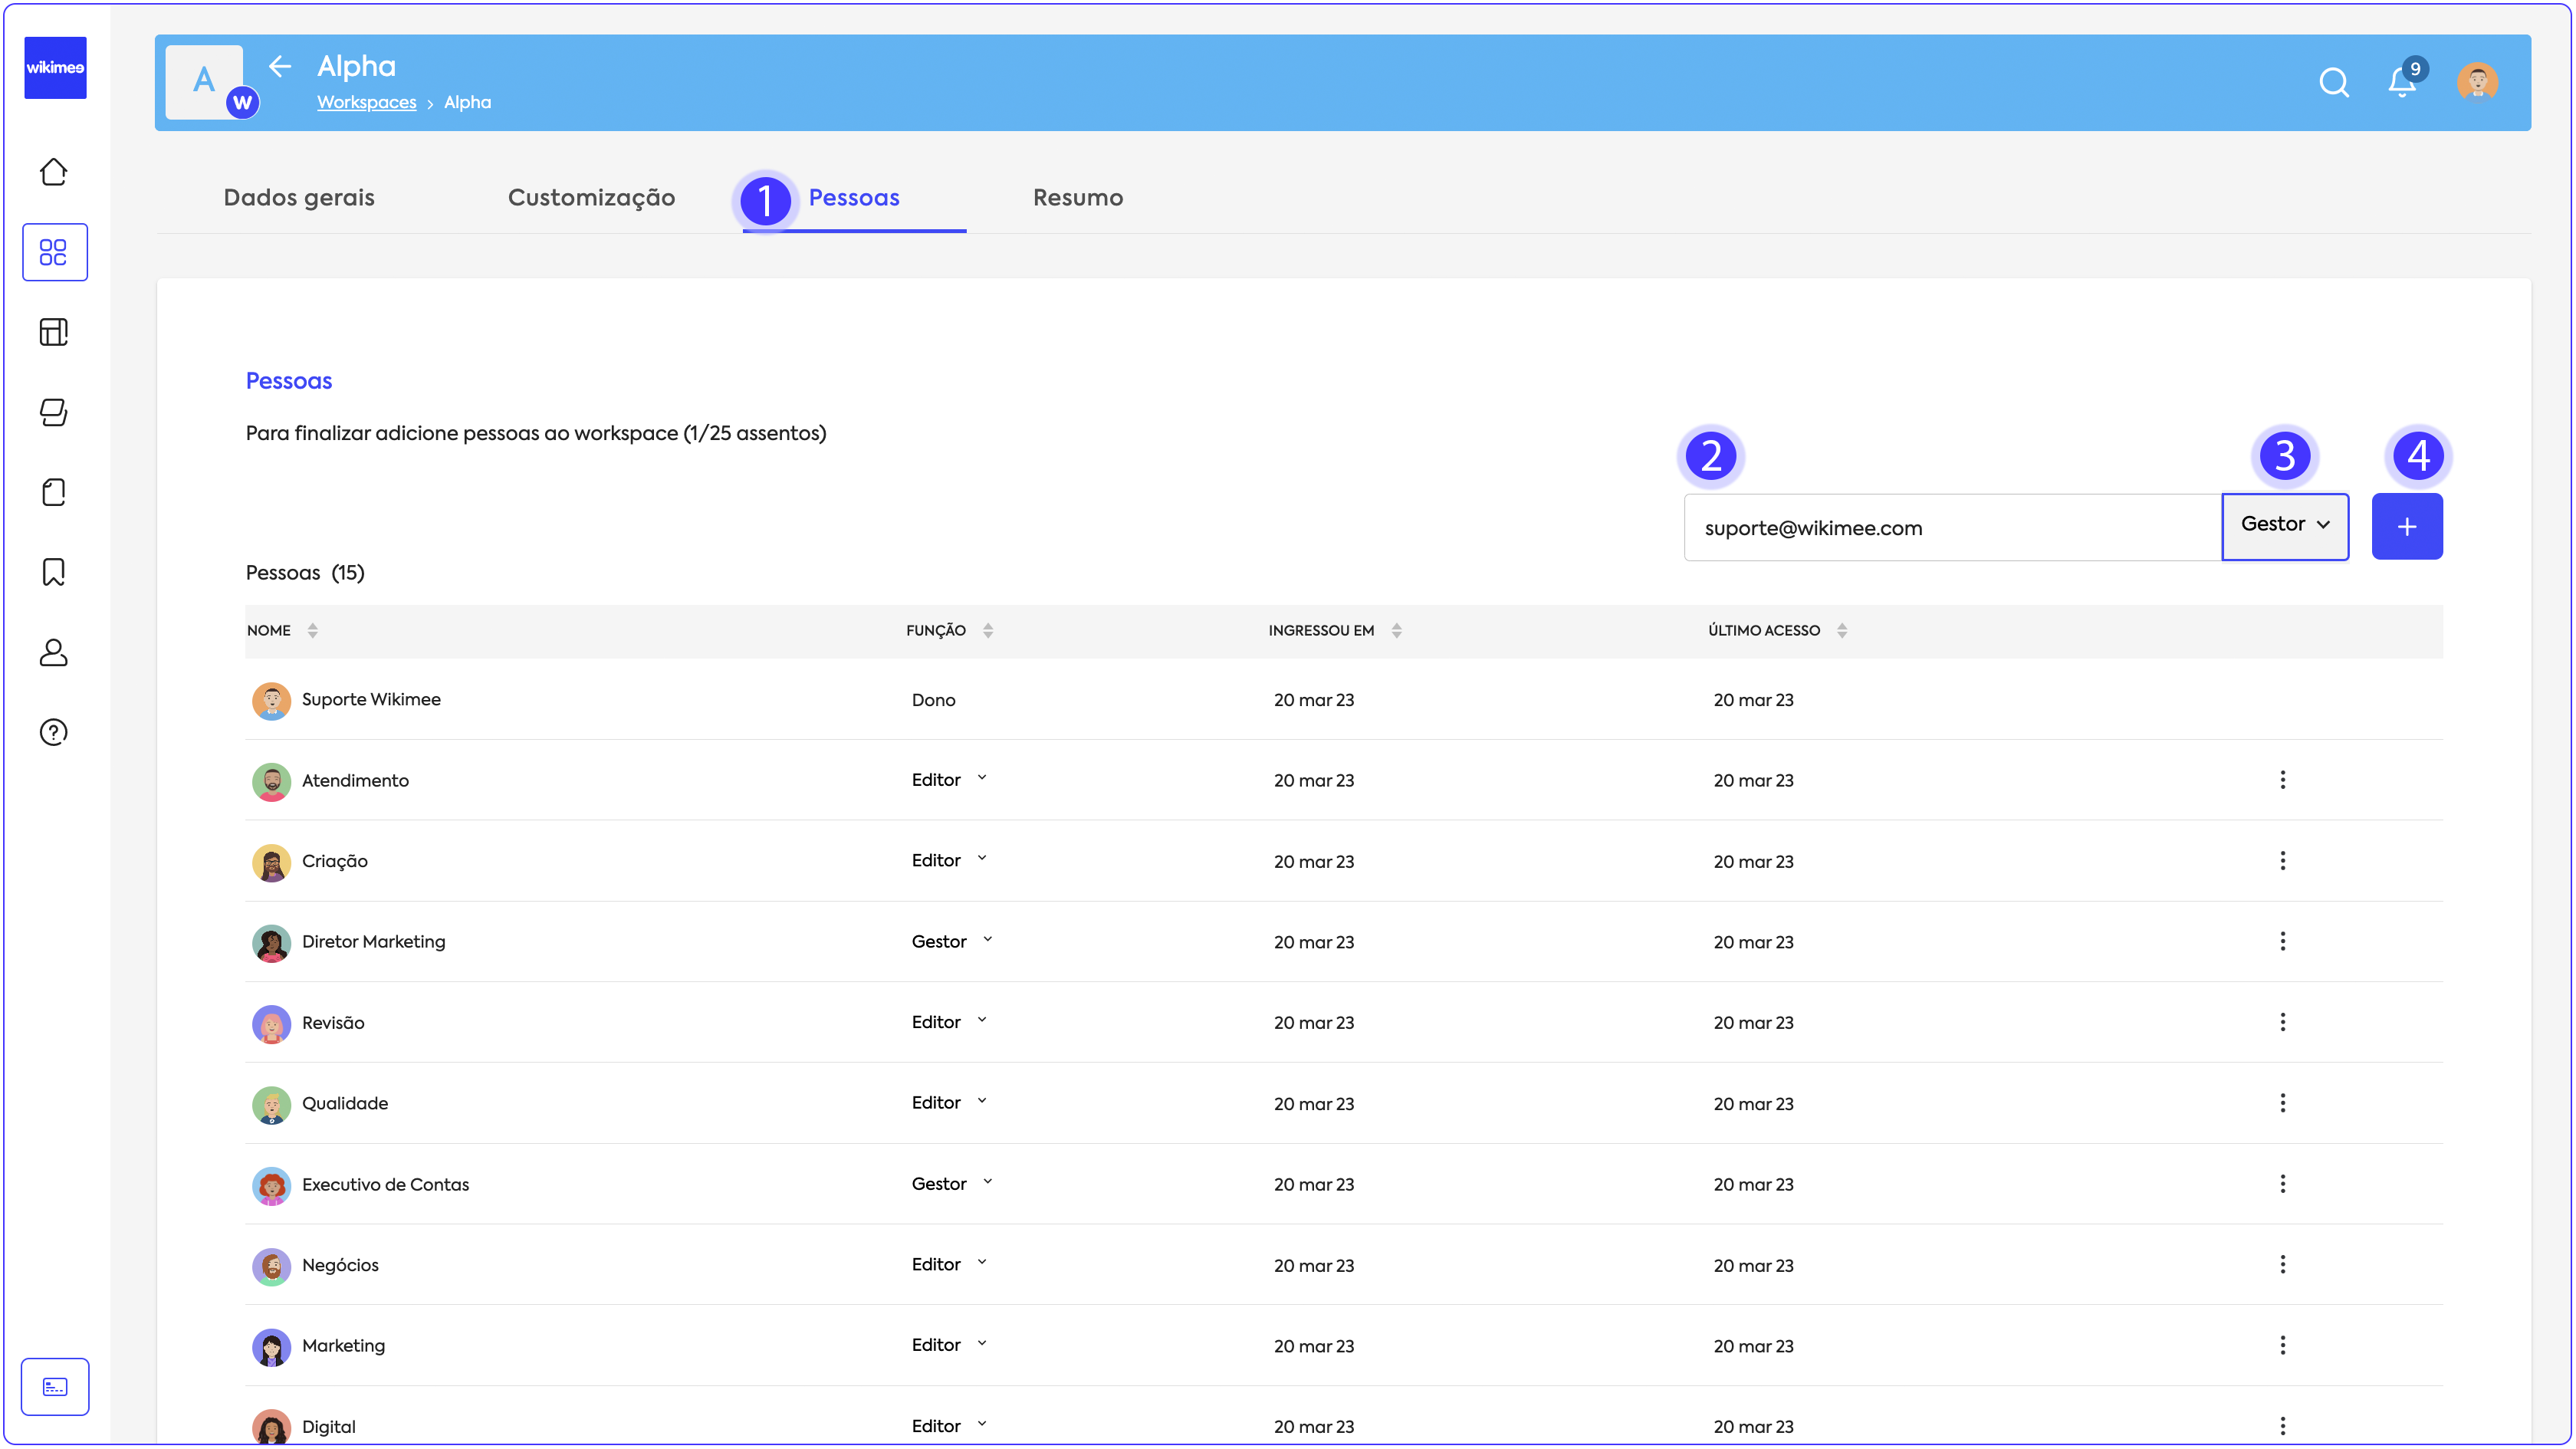Screen dimensions: 2576x1449
Task: Click the home icon in sidebar
Action: tap(54, 172)
